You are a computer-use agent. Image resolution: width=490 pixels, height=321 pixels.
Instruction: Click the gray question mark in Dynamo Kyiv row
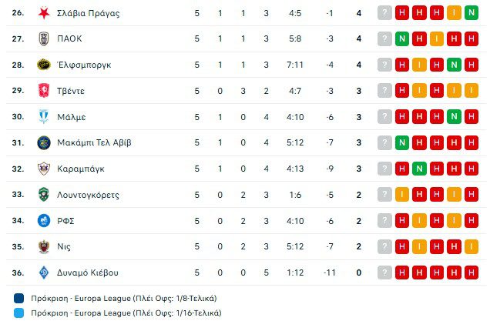pos(384,273)
